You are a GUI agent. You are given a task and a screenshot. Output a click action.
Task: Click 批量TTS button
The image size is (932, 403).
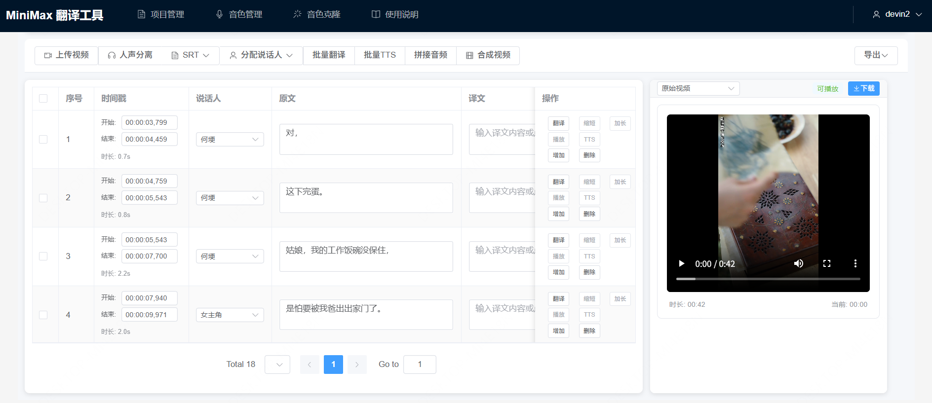[x=380, y=55]
